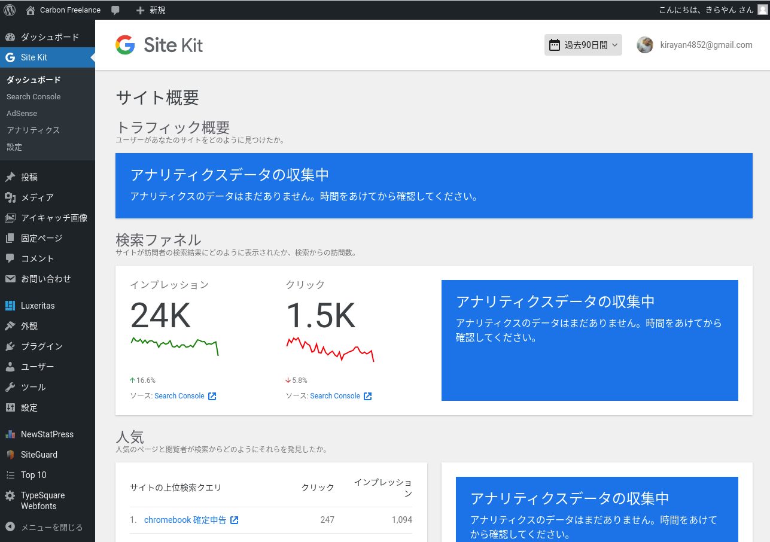Click the 16.6% increase indicator
The height and width of the screenshot is (542, 770).
pyautogui.click(x=142, y=380)
